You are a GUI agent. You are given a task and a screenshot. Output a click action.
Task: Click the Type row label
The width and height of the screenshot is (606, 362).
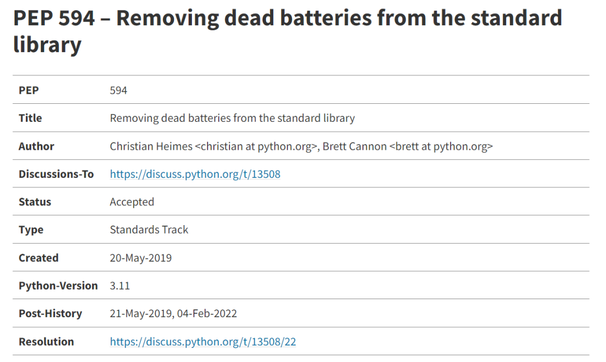click(x=31, y=230)
